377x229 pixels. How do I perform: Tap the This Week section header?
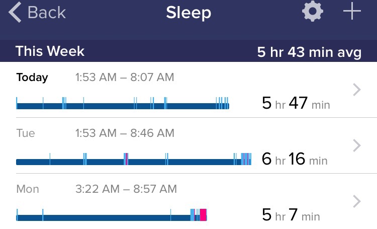[50, 51]
